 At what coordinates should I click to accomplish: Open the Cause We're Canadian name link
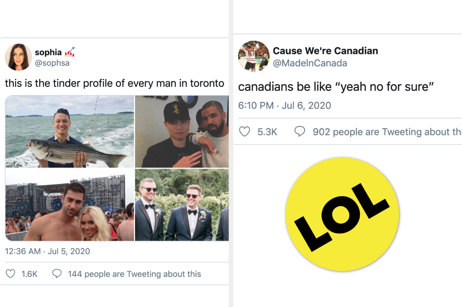(325, 51)
